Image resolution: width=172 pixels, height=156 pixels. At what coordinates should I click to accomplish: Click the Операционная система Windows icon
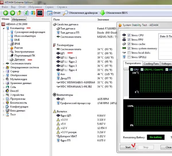tap(7, 68)
